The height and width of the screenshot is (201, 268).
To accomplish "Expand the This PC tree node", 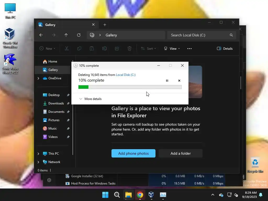I will click(x=38, y=154).
